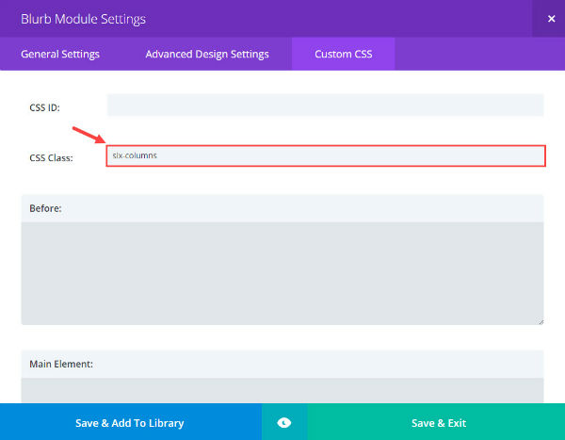Click the "Main Element:" section header
The image size is (565, 440).
tap(61, 365)
